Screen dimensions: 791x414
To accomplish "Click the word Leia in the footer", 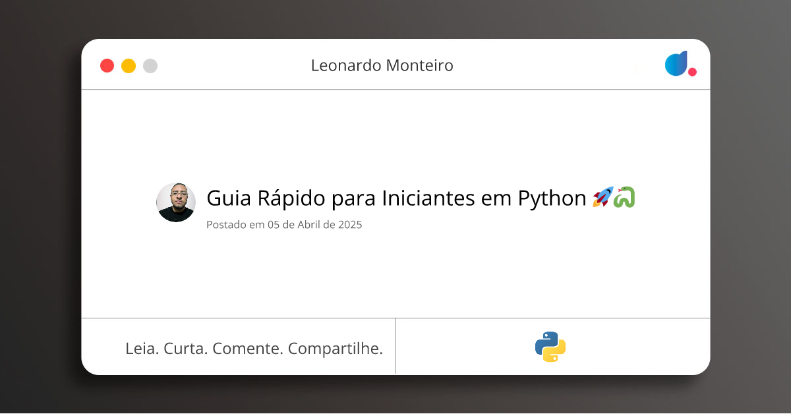I will point(141,348).
